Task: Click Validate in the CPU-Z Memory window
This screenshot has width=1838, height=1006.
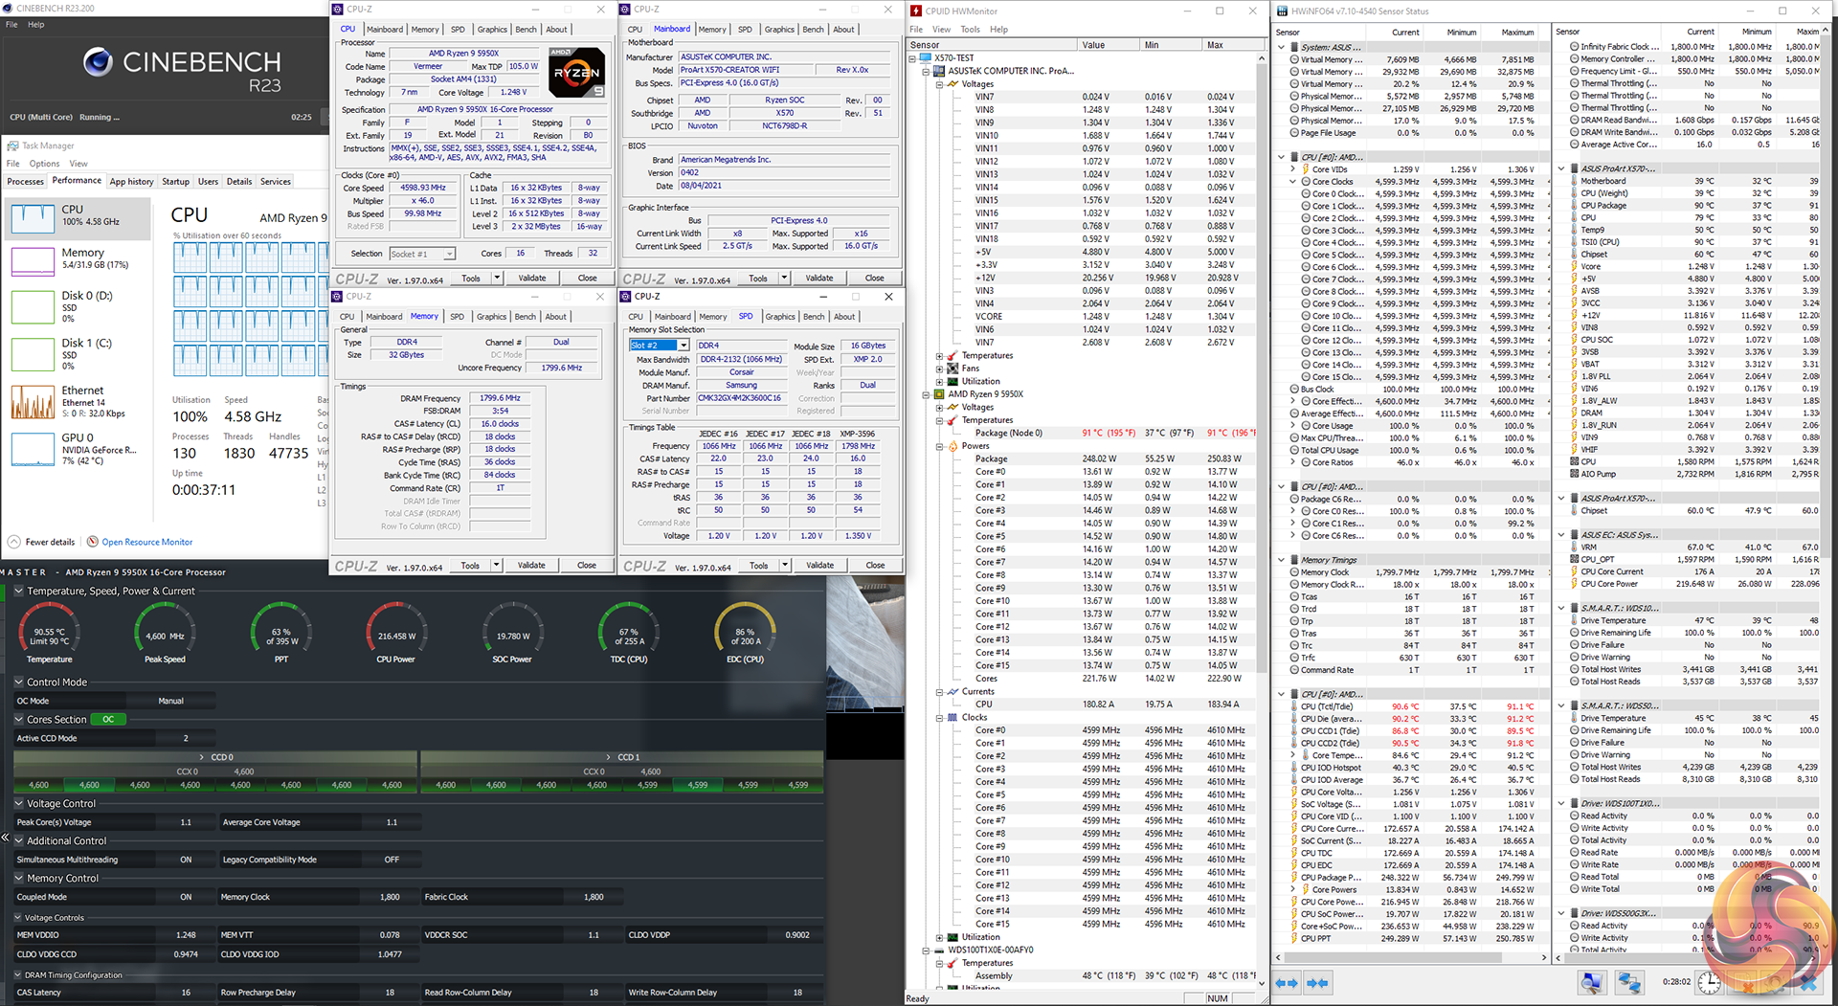Action: point(531,566)
